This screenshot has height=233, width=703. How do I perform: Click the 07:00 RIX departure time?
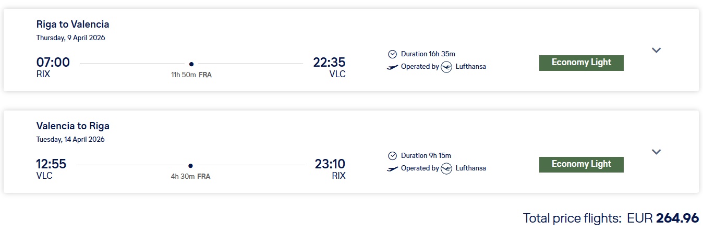coord(53,63)
